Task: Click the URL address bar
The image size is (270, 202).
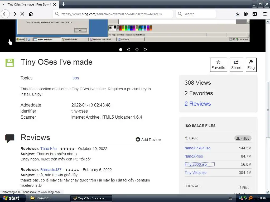Action: click(113, 14)
